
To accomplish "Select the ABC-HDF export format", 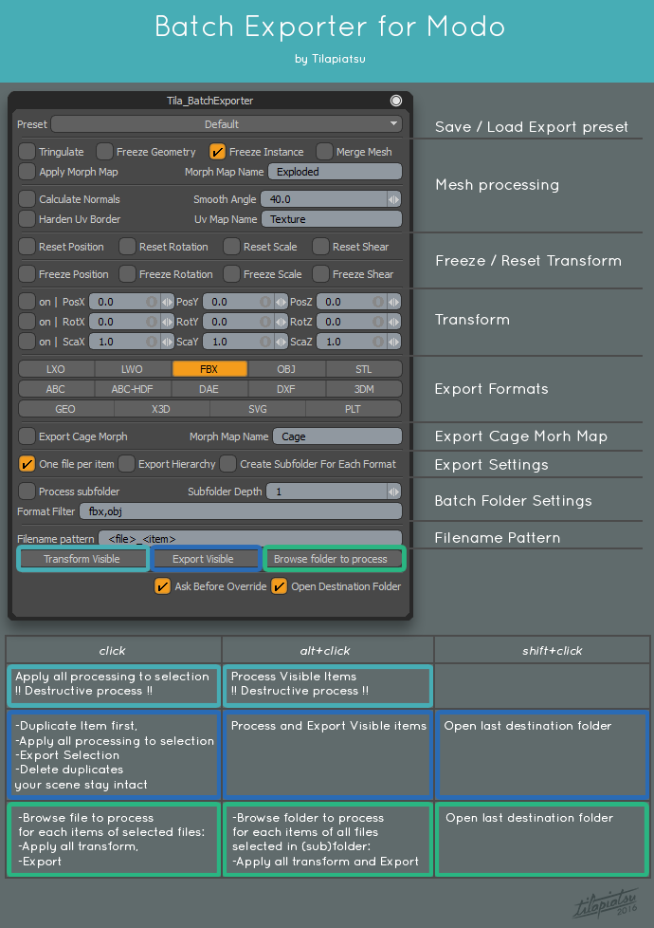I will [133, 389].
